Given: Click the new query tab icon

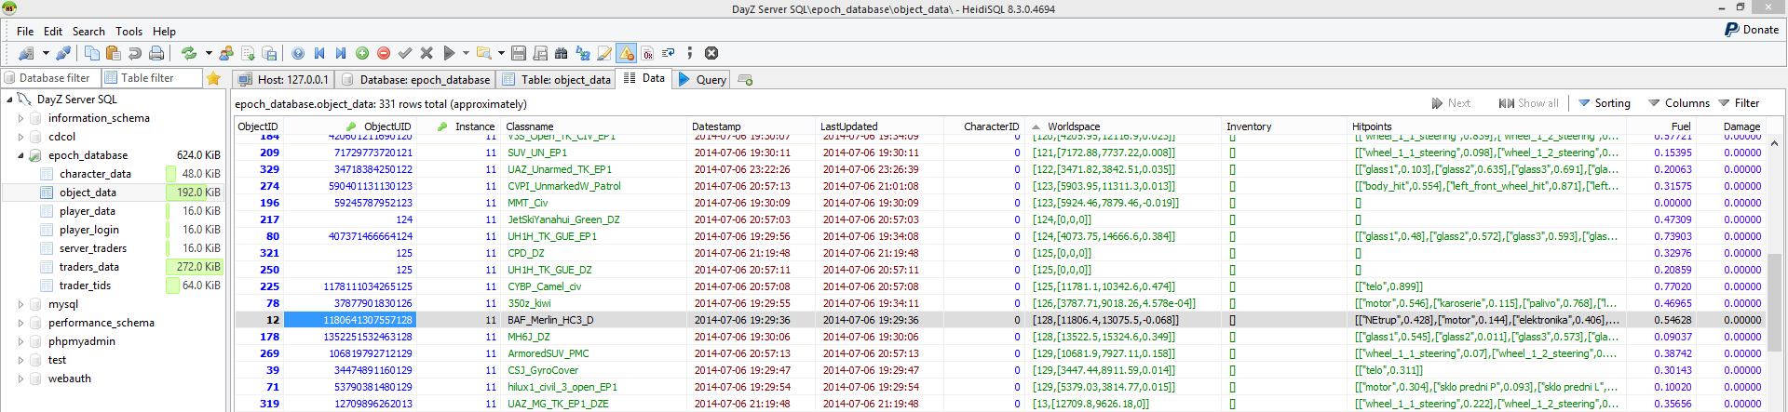Looking at the screenshot, I should point(745,80).
